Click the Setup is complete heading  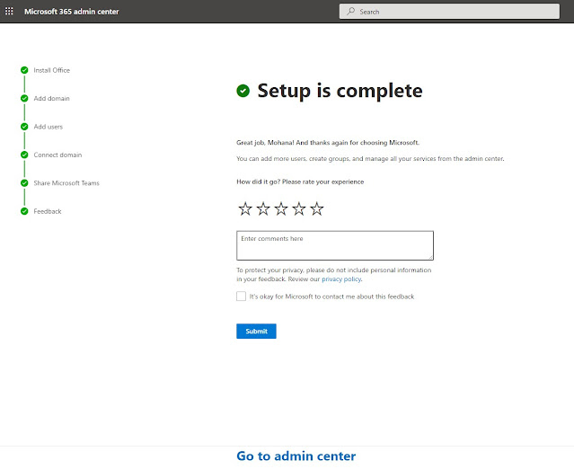(340, 91)
